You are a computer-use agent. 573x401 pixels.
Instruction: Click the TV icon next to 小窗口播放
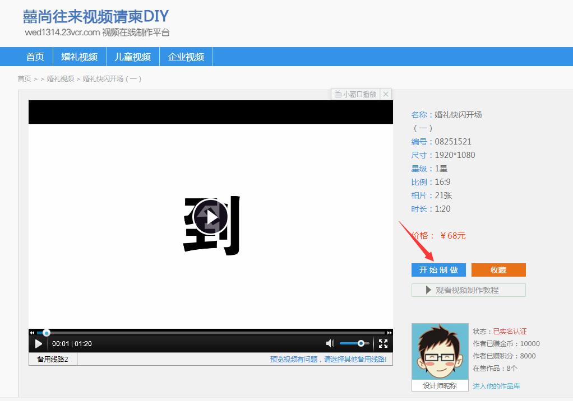pos(339,94)
